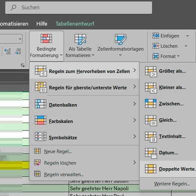Click the Zwischen icon
196x196 pixels.
pos(150,103)
